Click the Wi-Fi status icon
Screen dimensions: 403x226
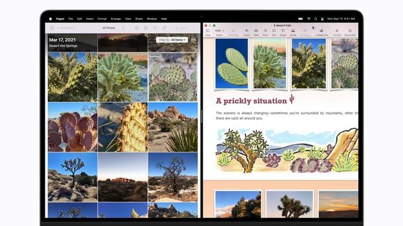(309, 19)
